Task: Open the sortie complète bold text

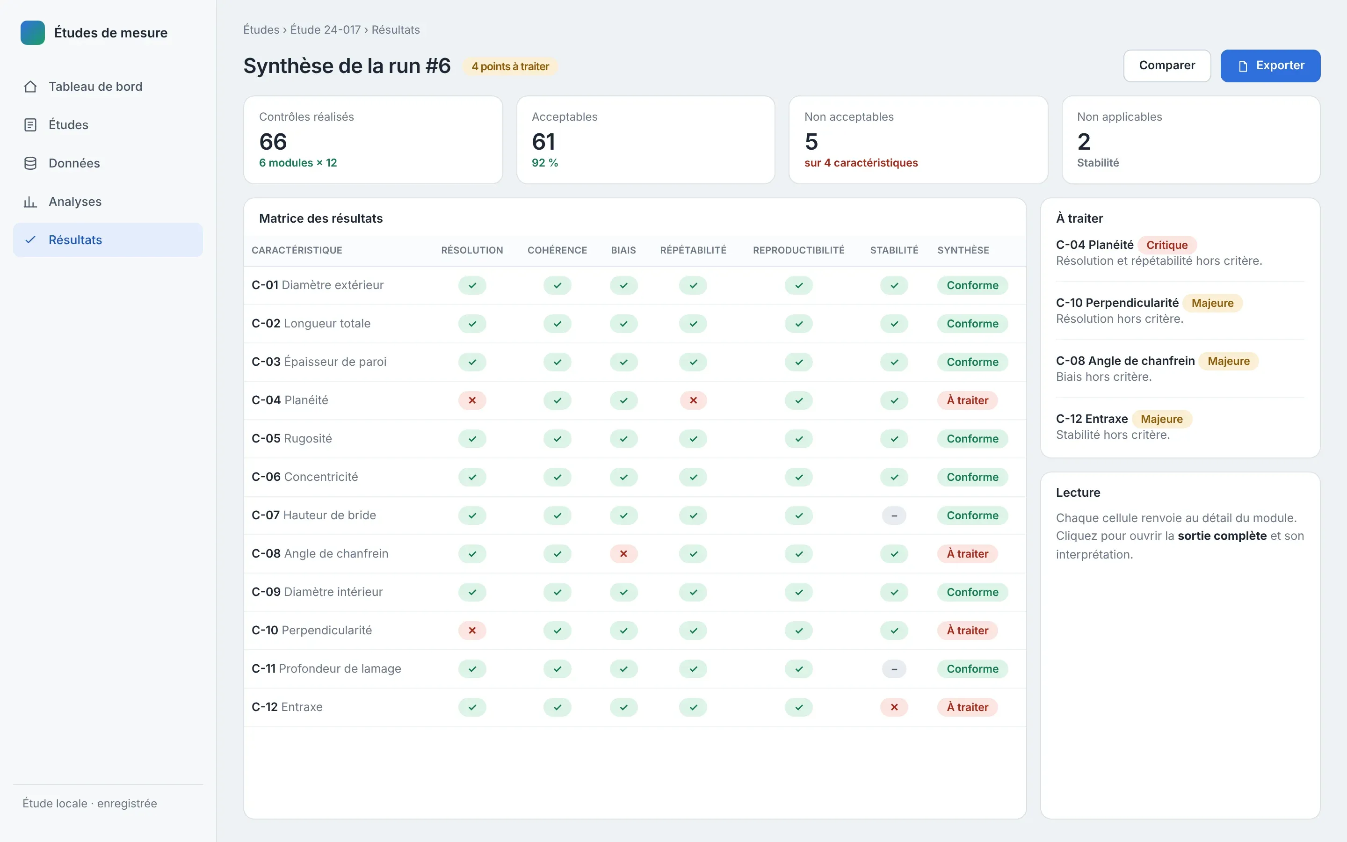Action: click(x=1222, y=536)
